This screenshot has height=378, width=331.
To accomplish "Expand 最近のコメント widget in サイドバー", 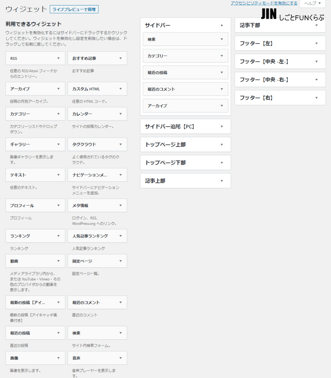I will tap(222, 89).
